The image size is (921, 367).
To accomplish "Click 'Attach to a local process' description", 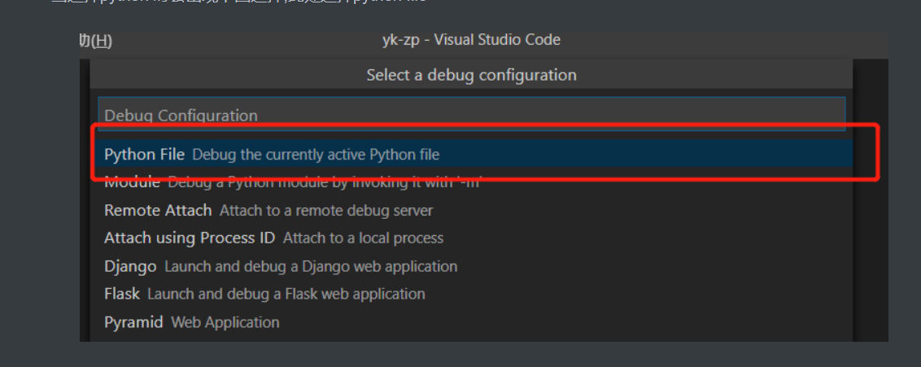I will (x=363, y=238).
